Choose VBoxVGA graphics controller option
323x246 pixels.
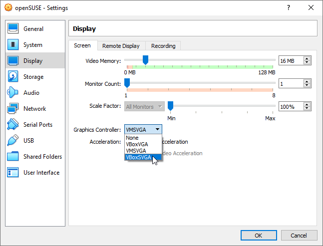[x=136, y=144]
